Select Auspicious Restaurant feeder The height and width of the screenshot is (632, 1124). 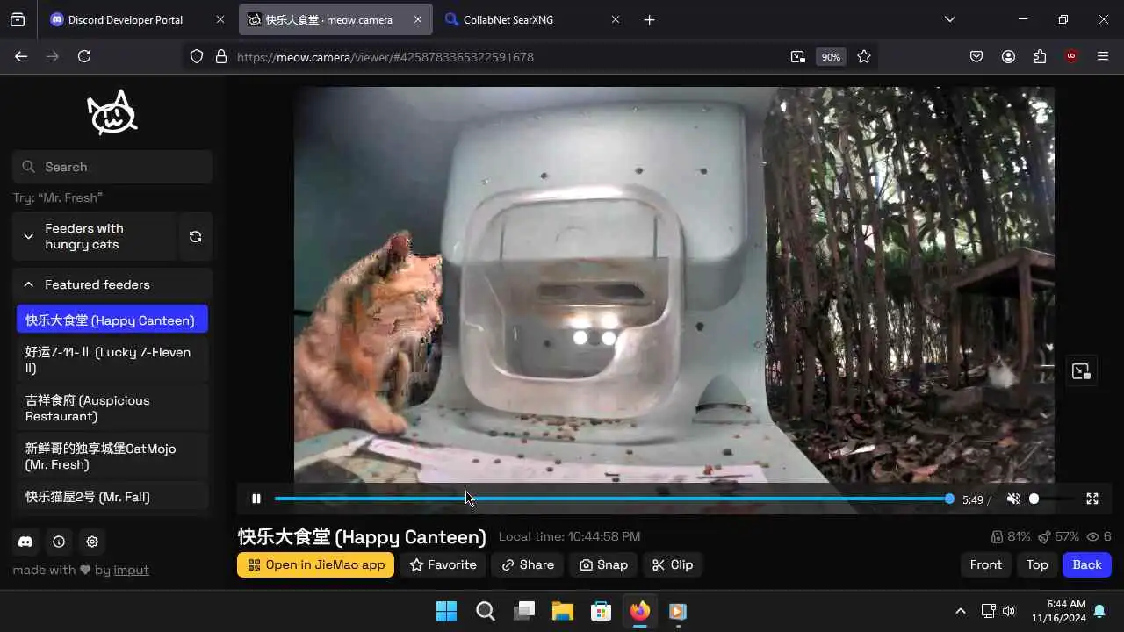pyautogui.click(x=112, y=408)
